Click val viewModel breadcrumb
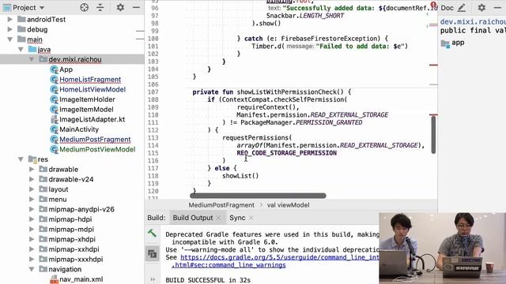The image size is (506, 284). point(288,205)
